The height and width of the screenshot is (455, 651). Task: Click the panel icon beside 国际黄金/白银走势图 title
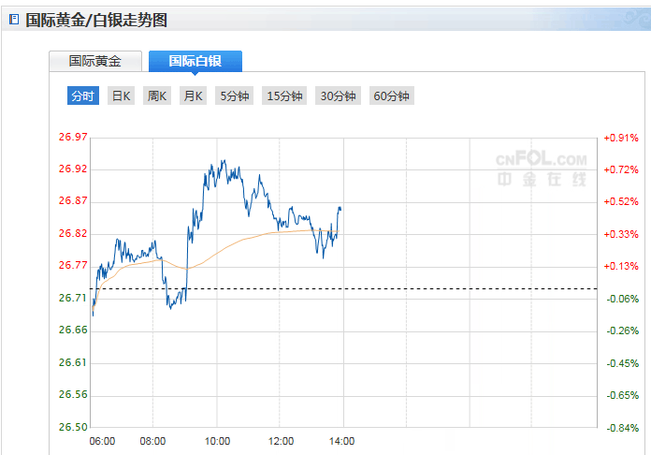(13, 19)
